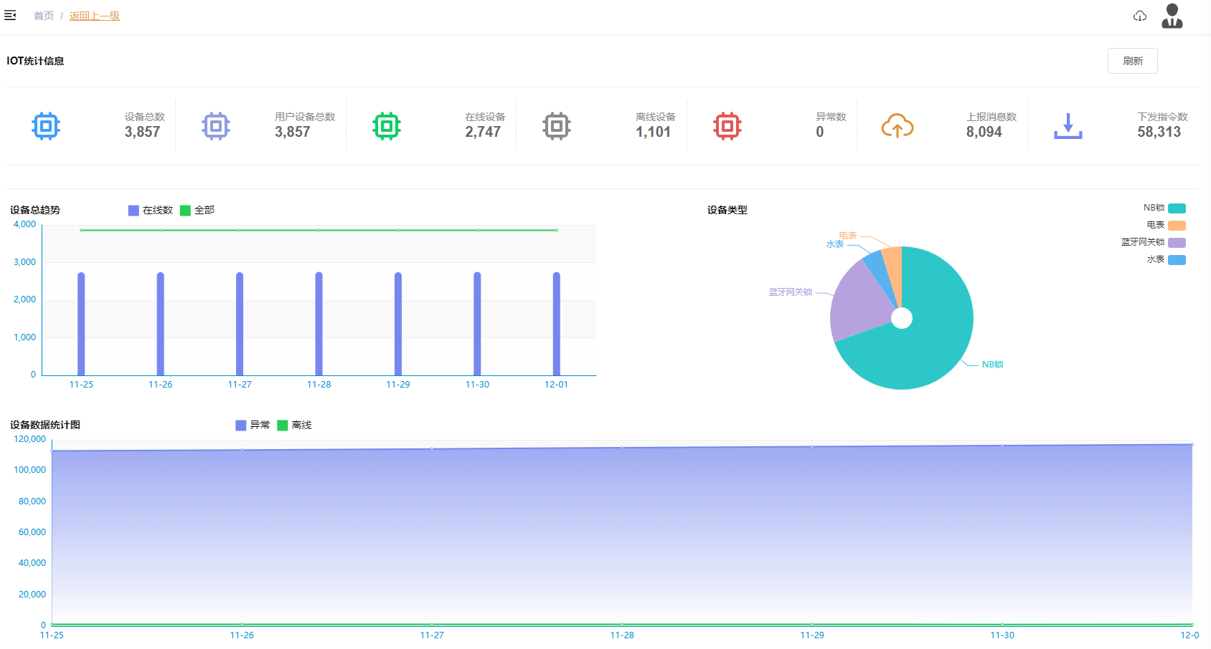Toggle the 蓝牙网关锁 pie legend item

[1154, 242]
